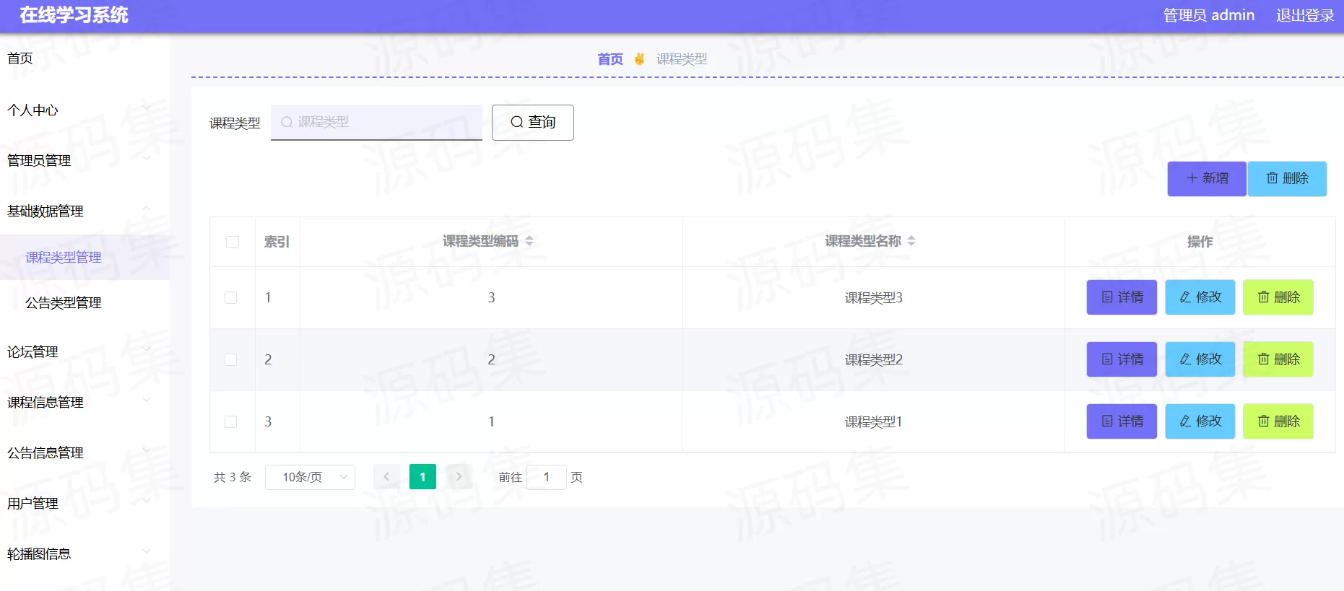
Task: Select page 1 in pagination
Action: coord(422,477)
